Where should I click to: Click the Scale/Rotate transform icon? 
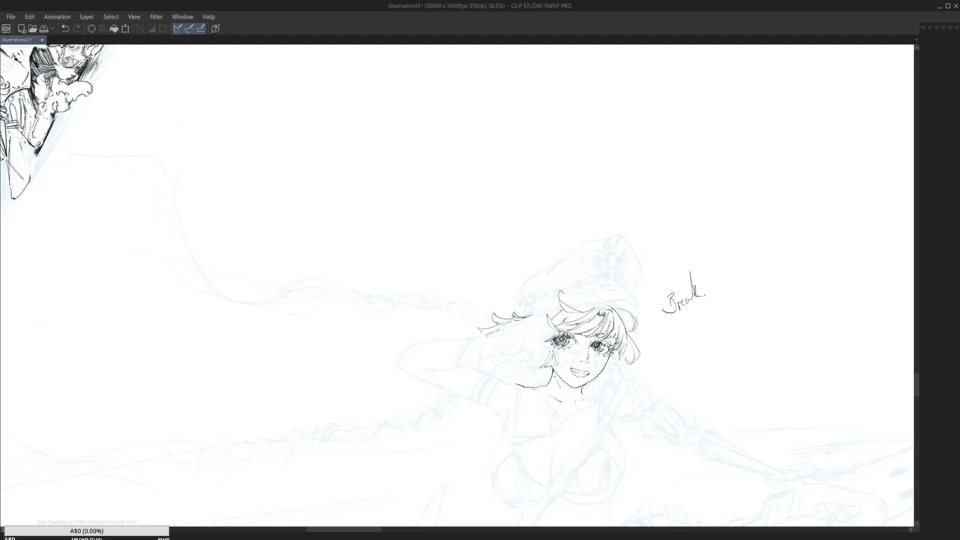point(125,28)
